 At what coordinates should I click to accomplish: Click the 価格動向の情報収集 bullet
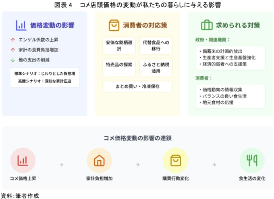[x=221, y=90]
